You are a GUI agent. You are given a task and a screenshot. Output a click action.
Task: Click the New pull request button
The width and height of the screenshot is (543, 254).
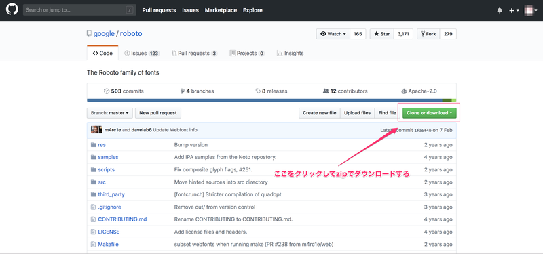click(x=158, y=113)
